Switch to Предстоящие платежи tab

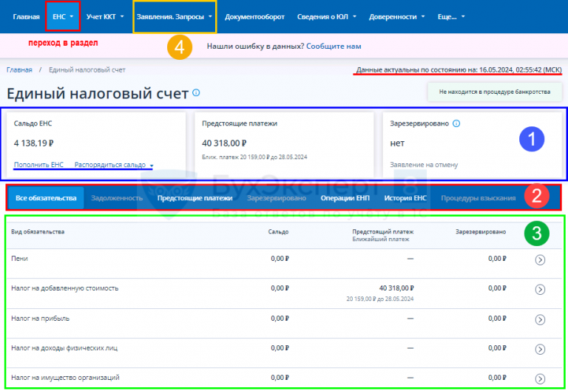tap(195, 198)
